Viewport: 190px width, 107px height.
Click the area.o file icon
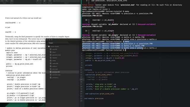pyautogui.click(x=51, y=52)
